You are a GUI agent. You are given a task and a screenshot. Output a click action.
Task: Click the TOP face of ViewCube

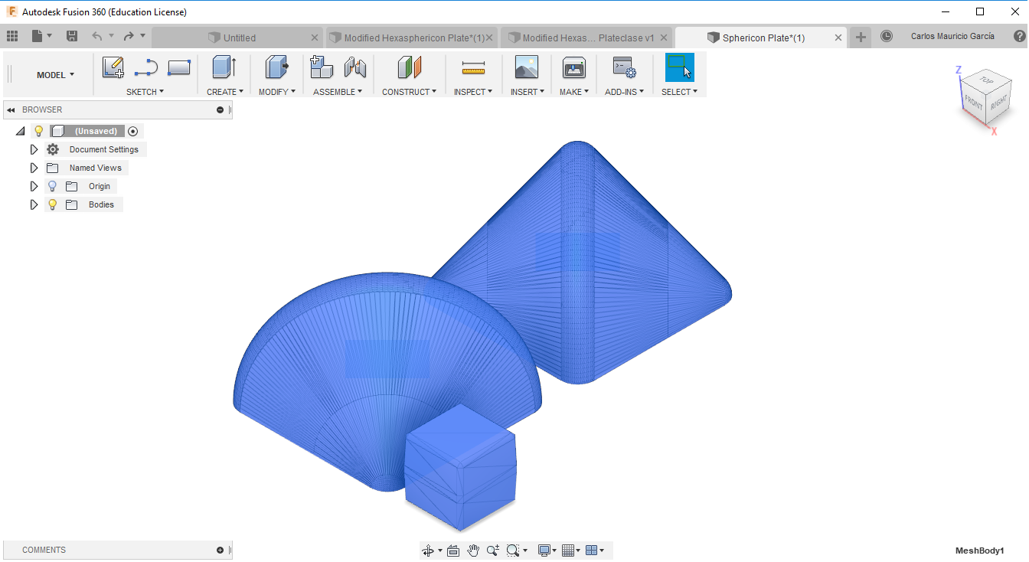(986, 80)
